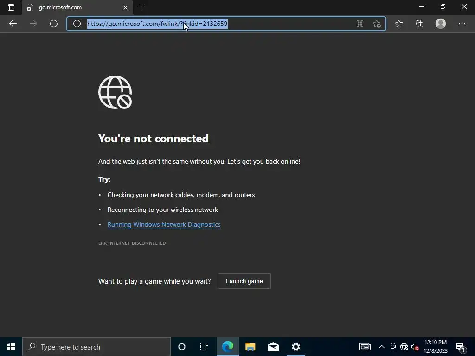Open a new tab with plus button
Screen dimensions: 475x356
141,7
